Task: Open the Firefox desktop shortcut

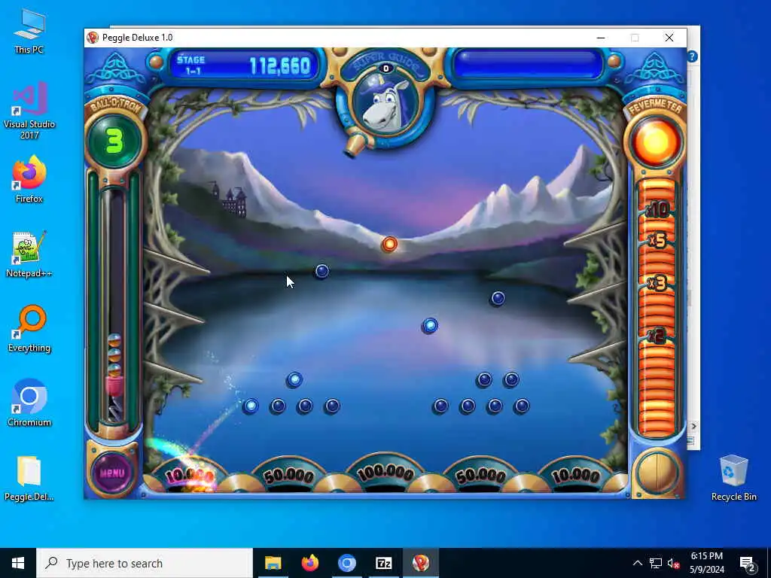Action: click(29, 179)
